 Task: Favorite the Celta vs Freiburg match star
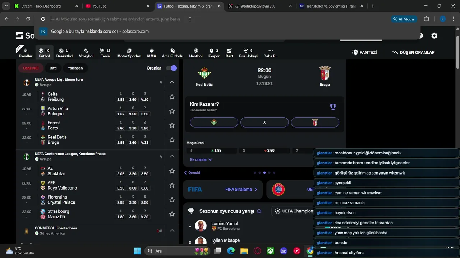pos(172,97)
